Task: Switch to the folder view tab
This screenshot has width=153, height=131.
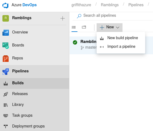Action: click(84, 27)
